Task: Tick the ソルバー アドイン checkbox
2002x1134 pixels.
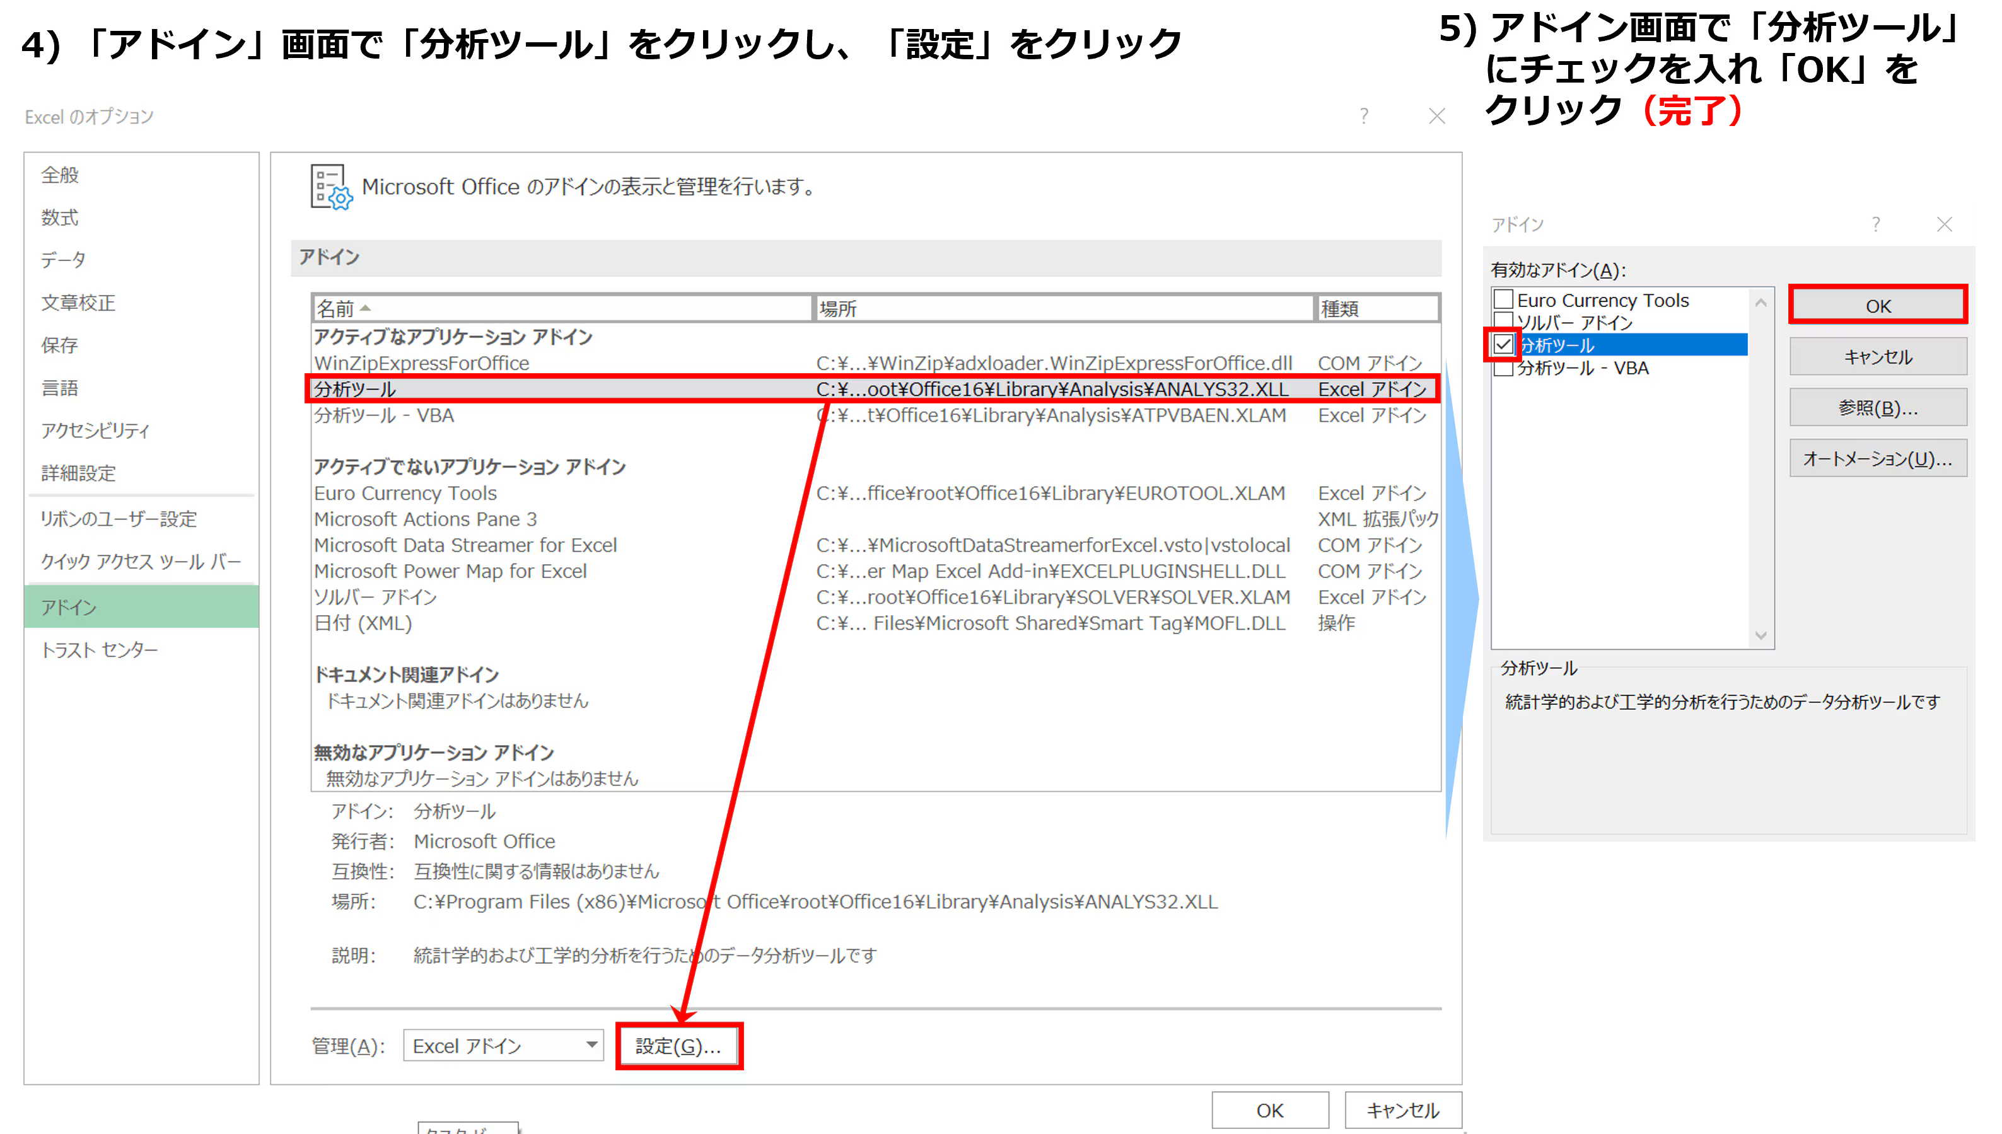Action: pos(1503,320)
